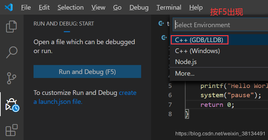
Task: Open the Explorer files icon
Action: tap(12, 27)
